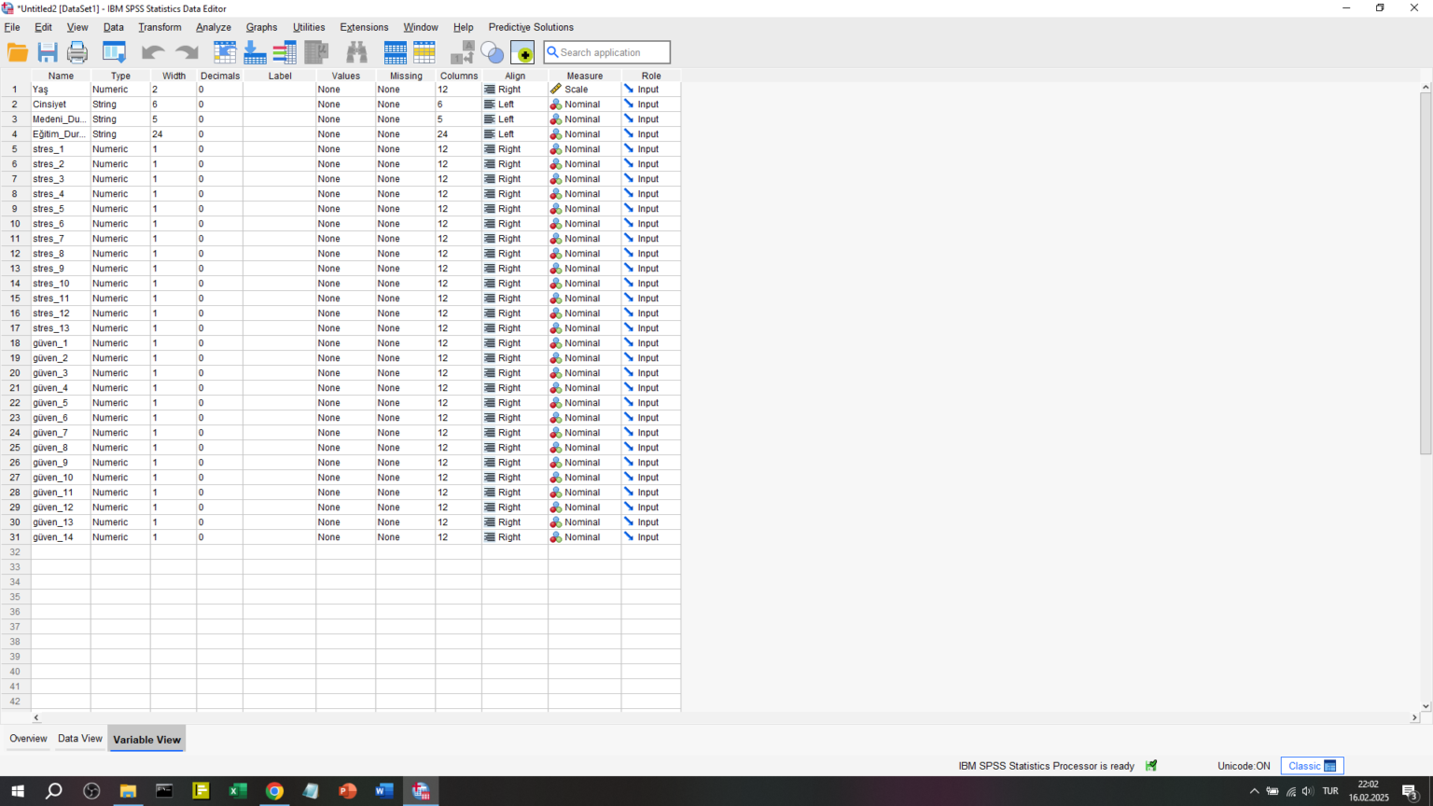Open a data file from the toolbar

[17, 52]
